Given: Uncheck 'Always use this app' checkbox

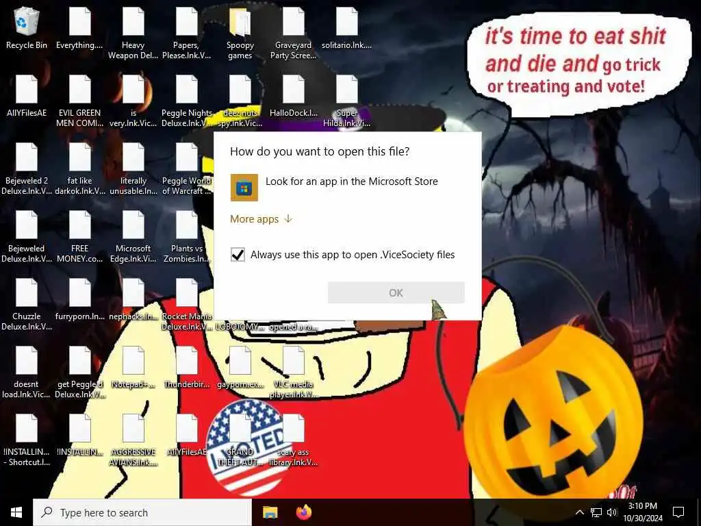Looking at the screenshot, I should tap(238, 255).
